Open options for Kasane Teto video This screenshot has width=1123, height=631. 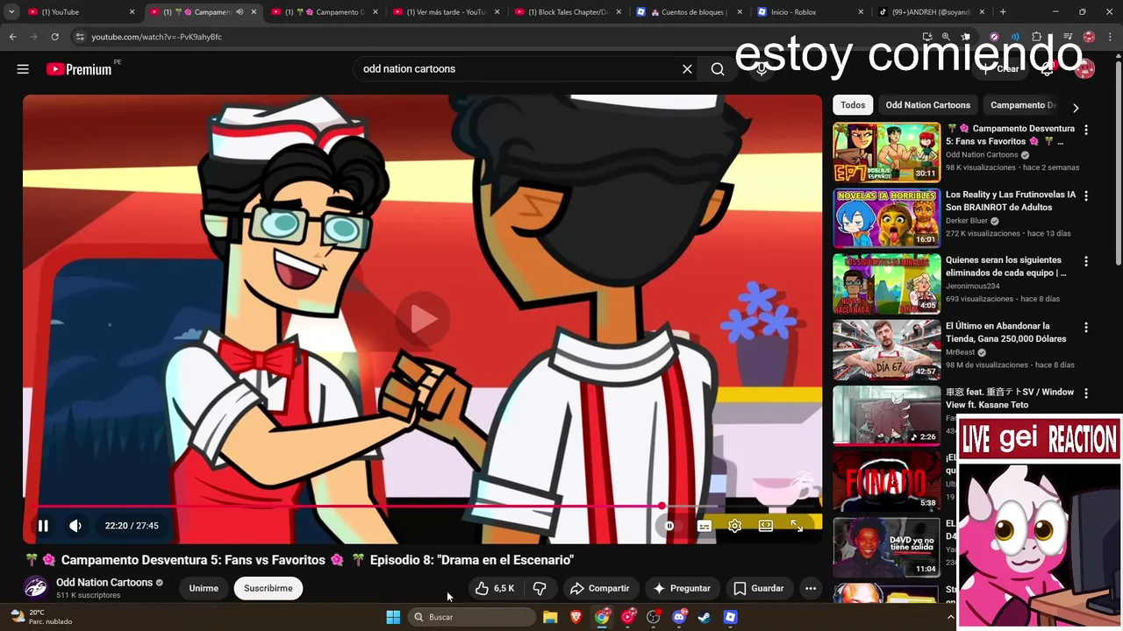1086,393
